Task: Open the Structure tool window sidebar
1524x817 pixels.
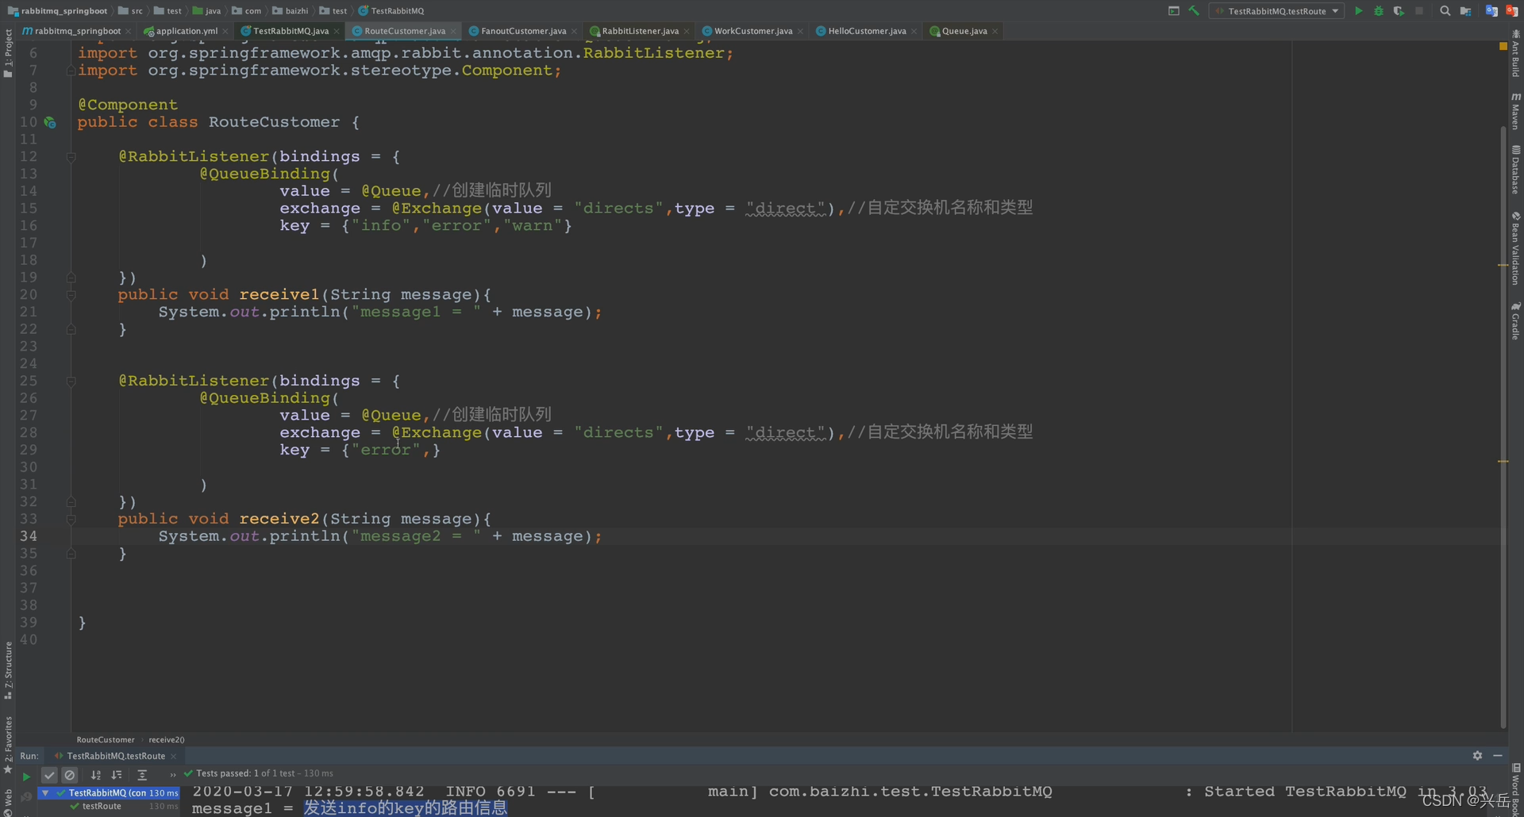Action: (8, 670)
